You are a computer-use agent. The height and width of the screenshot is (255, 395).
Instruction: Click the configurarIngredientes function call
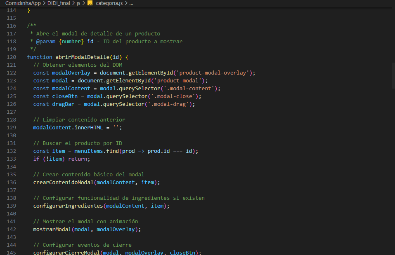coord(68,206)
